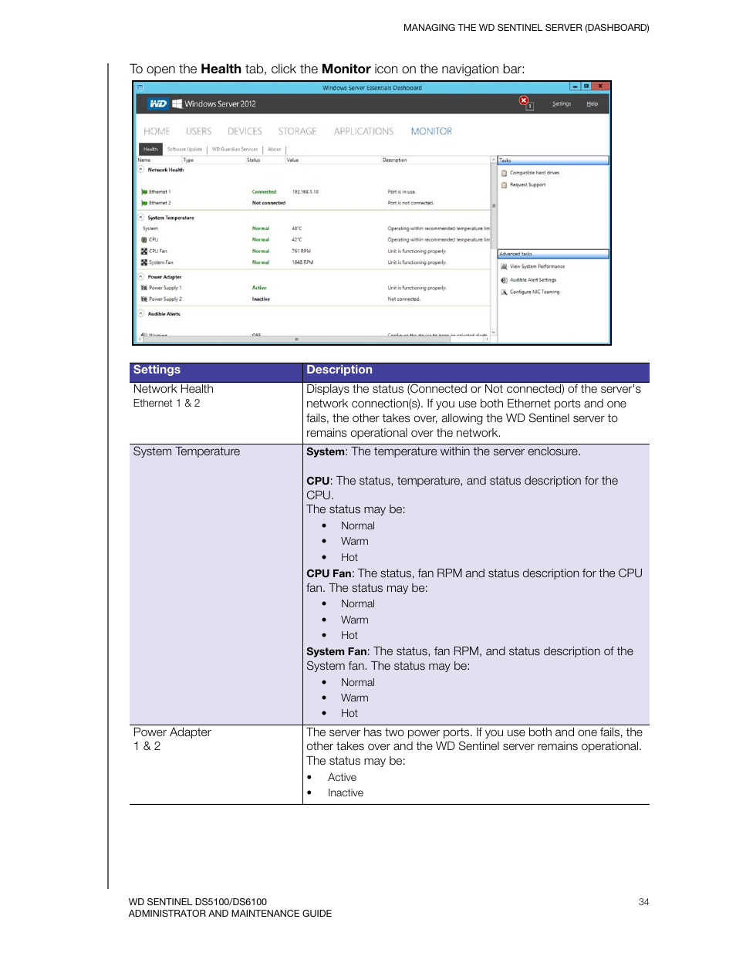Click the 'Connected' status of Ethernet 1
This screenshot has height=953, width=736.
264,191
